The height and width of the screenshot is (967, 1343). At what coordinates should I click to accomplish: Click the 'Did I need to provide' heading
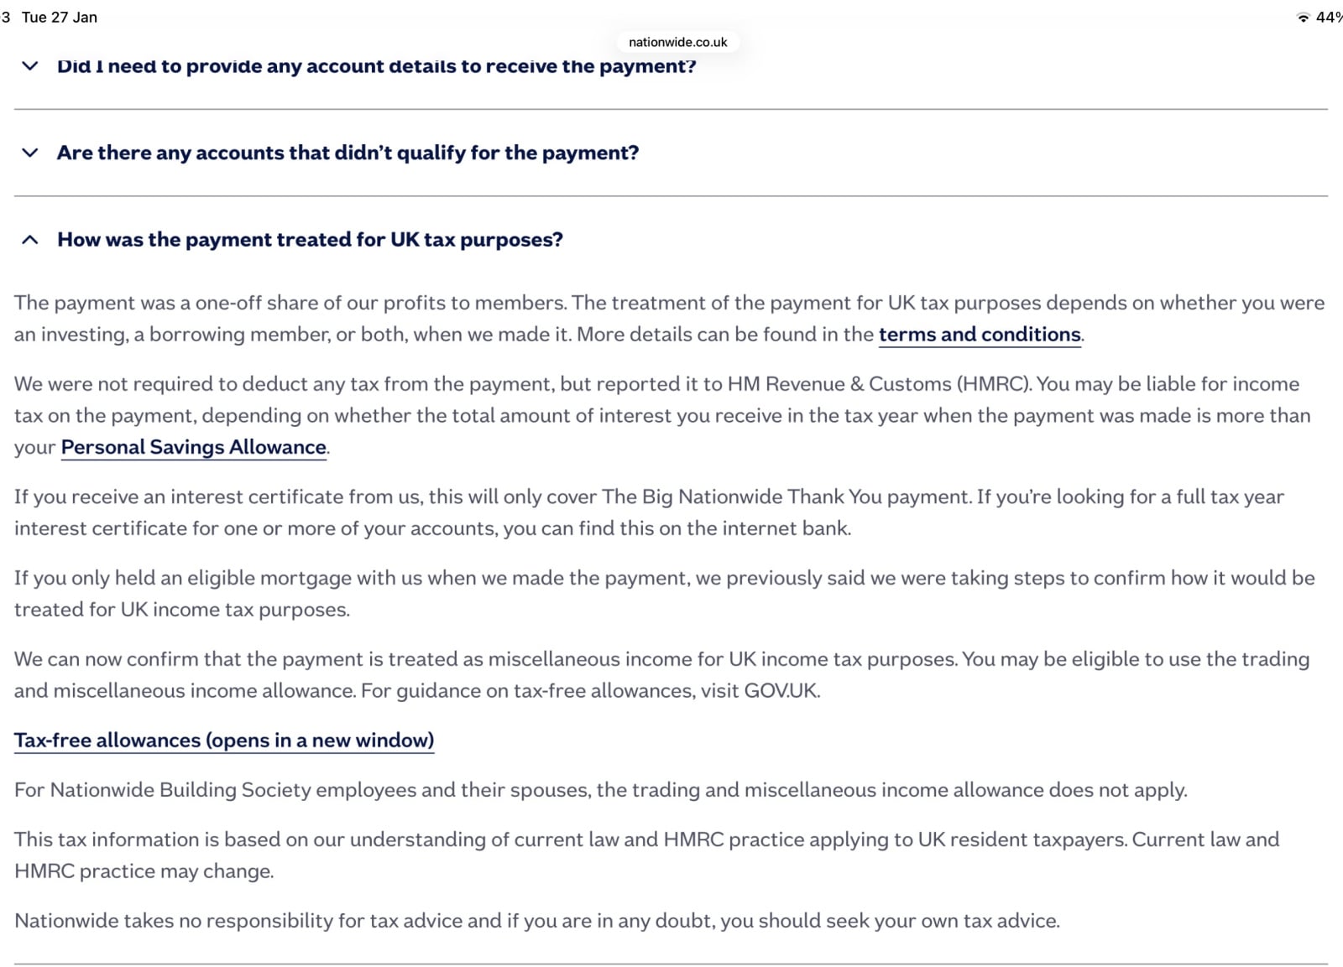[376, 65]
